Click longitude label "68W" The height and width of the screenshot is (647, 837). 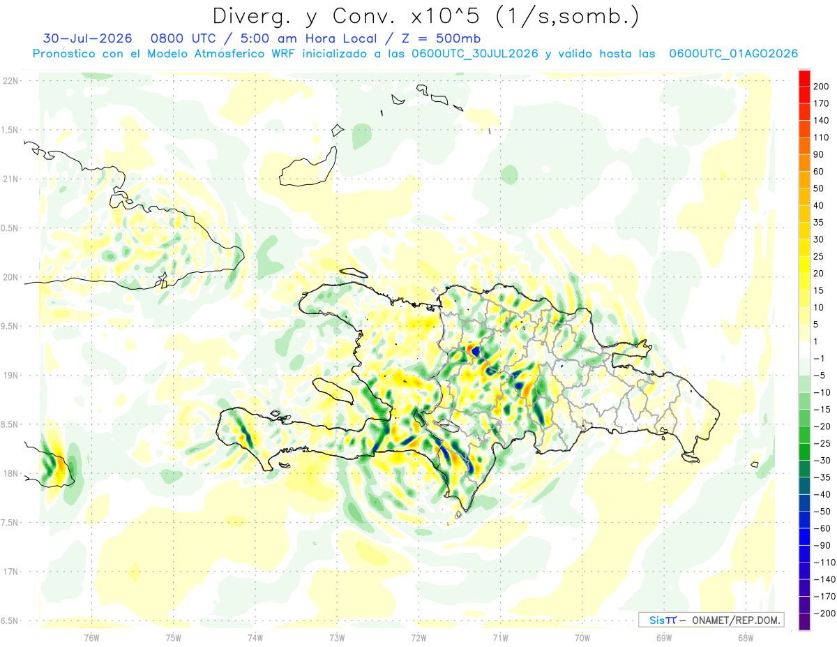click(746, 637)
